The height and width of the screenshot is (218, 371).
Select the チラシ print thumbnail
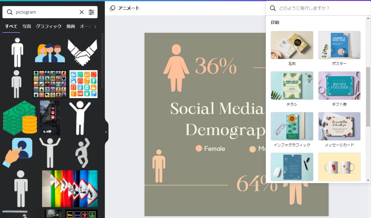[292, 86]
